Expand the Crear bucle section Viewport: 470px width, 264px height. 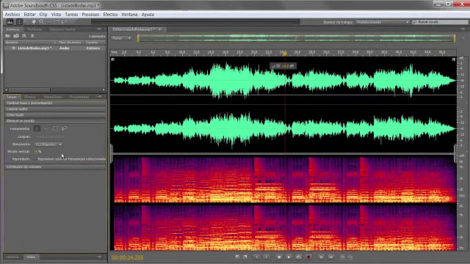(x=55, y=115)
